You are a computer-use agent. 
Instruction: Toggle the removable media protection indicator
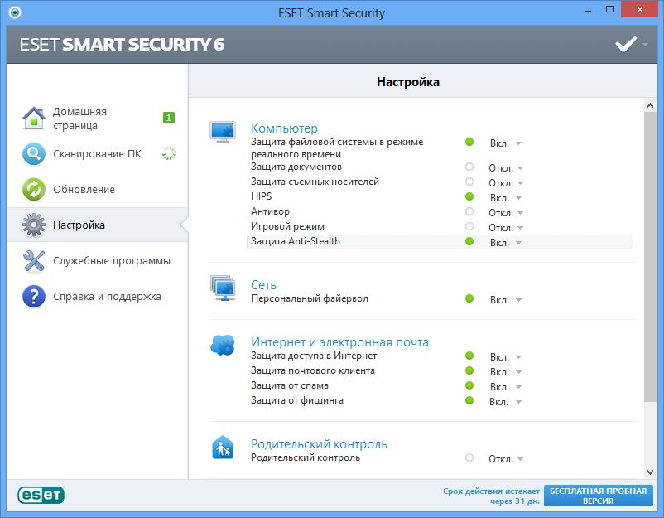click(x=469, y=182)
